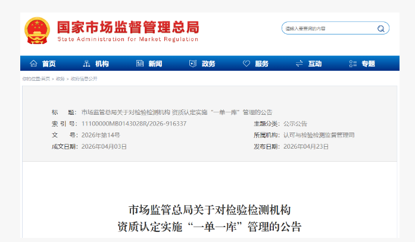
Task: Click 政务 in the breadcrumb trail
Action: [60, 78]
